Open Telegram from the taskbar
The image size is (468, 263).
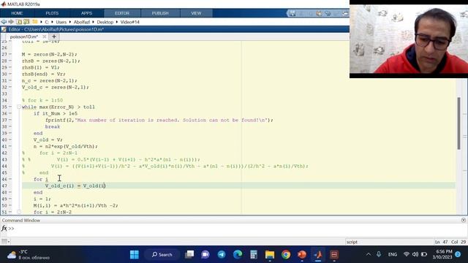[x=222, y=255]
